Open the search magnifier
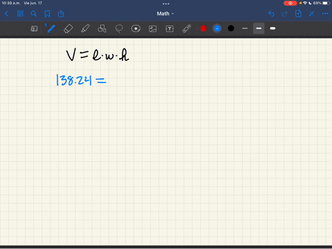The width and height of the screenshot is (332, 249). click(34, 14)
